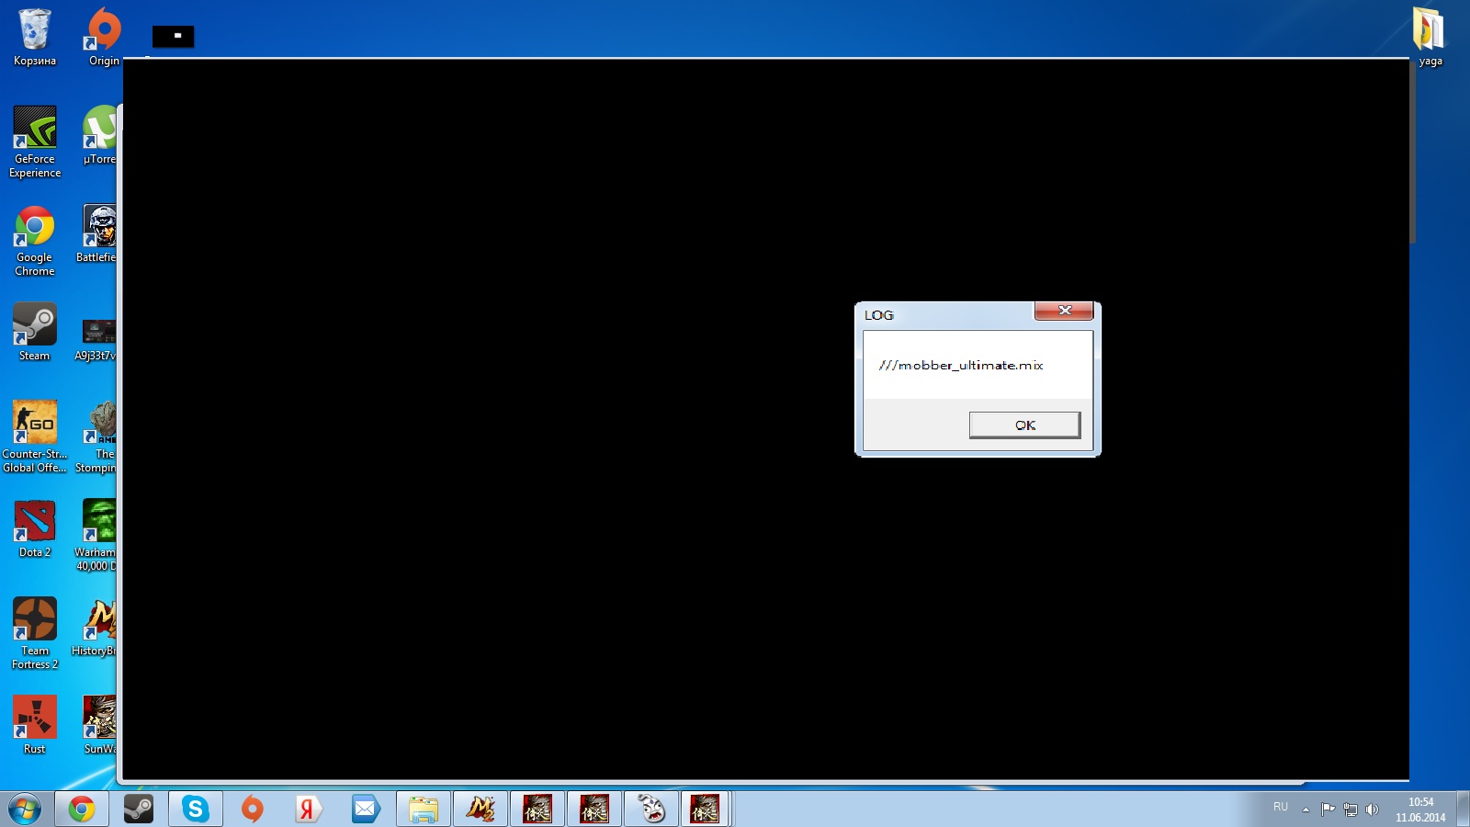Click OK in the LOG dialog
Screen dimensions: 1470x827
[1024, 425]
